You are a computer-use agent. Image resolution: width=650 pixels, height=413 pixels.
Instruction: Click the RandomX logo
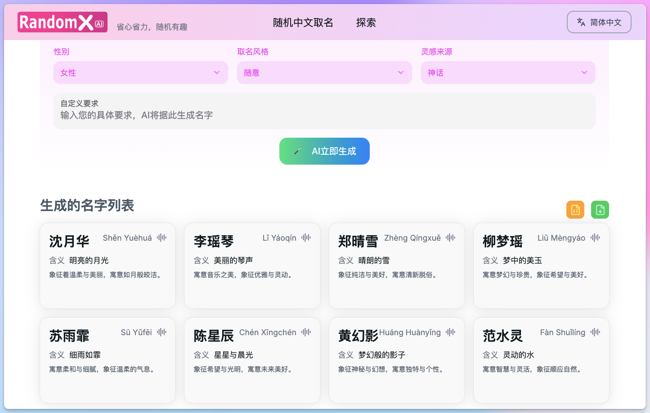(62, 22)
